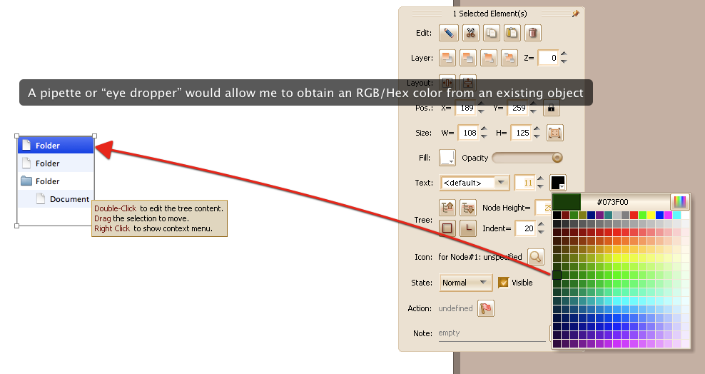Click the 'for Node#1: unspecified' text
This screenshot has height=374, width=705.
[480, 257]
